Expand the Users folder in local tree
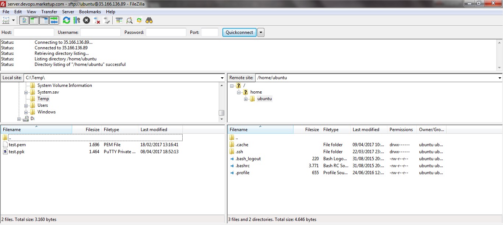Screen dimensions: 503x225 [26, 106]
